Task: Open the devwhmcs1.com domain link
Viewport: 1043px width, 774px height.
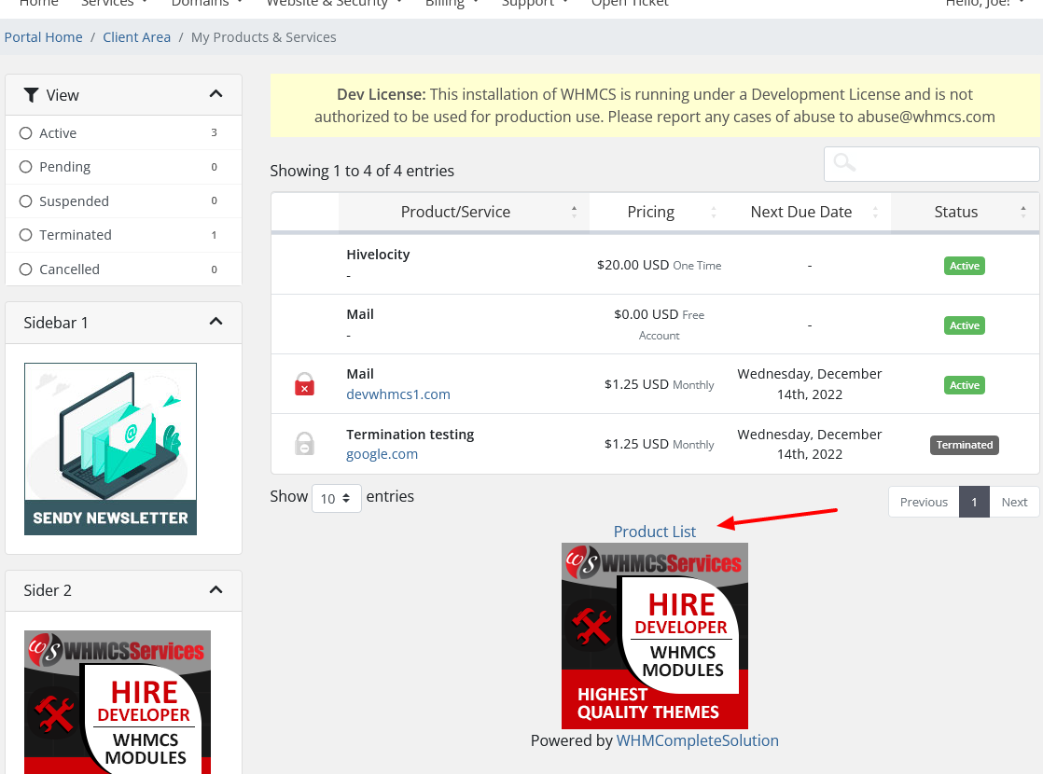Action: (397, 394)
